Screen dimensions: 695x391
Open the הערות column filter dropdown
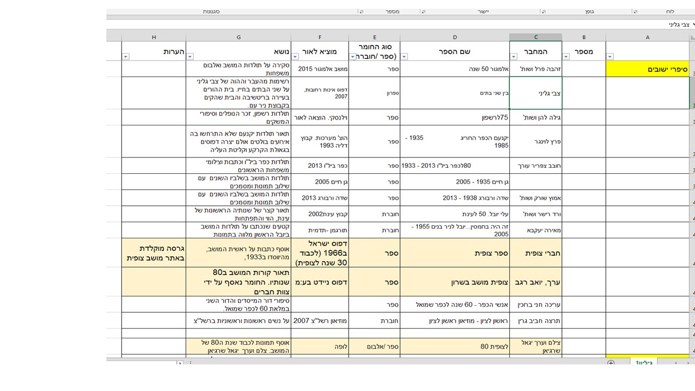126,56
